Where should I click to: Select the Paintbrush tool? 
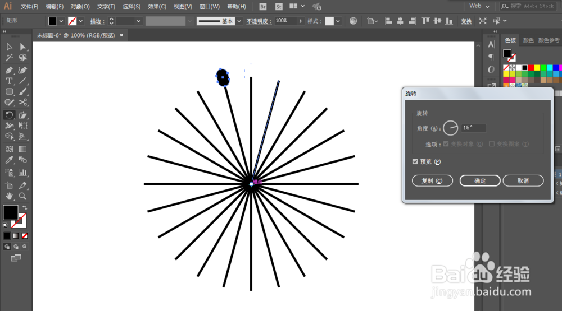(23, 91)
